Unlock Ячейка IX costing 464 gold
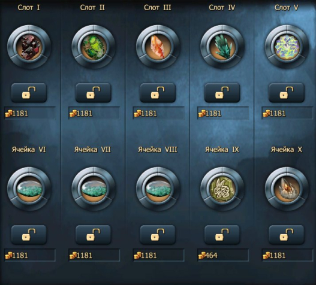 (x=222, y=235)
